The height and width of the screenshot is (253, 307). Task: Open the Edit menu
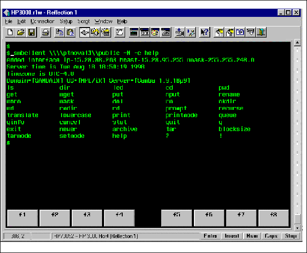click(21, 21)
